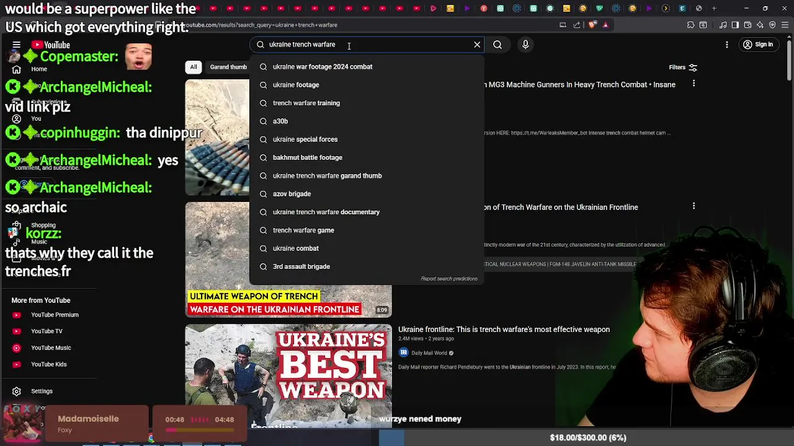Image resolution: width=794 pixels, height=446 pixels.
Task: Click Report search predictions link
Action: coord(449,279)
